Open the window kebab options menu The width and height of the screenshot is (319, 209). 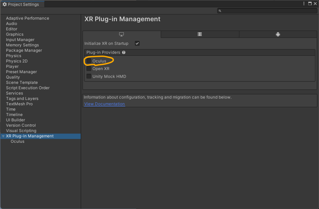click(x=304, y=4)
